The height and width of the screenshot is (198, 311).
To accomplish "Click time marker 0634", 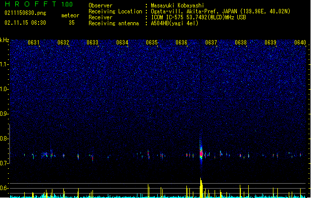I will click(x=122, y=43).
